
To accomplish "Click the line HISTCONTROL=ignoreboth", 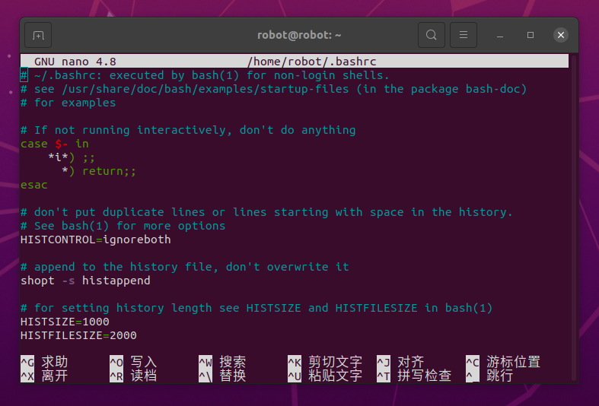I will click(x=95, y=239).
